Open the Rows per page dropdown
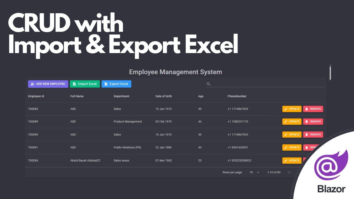The width and height of the screenshot is (354, 199). 254,172
